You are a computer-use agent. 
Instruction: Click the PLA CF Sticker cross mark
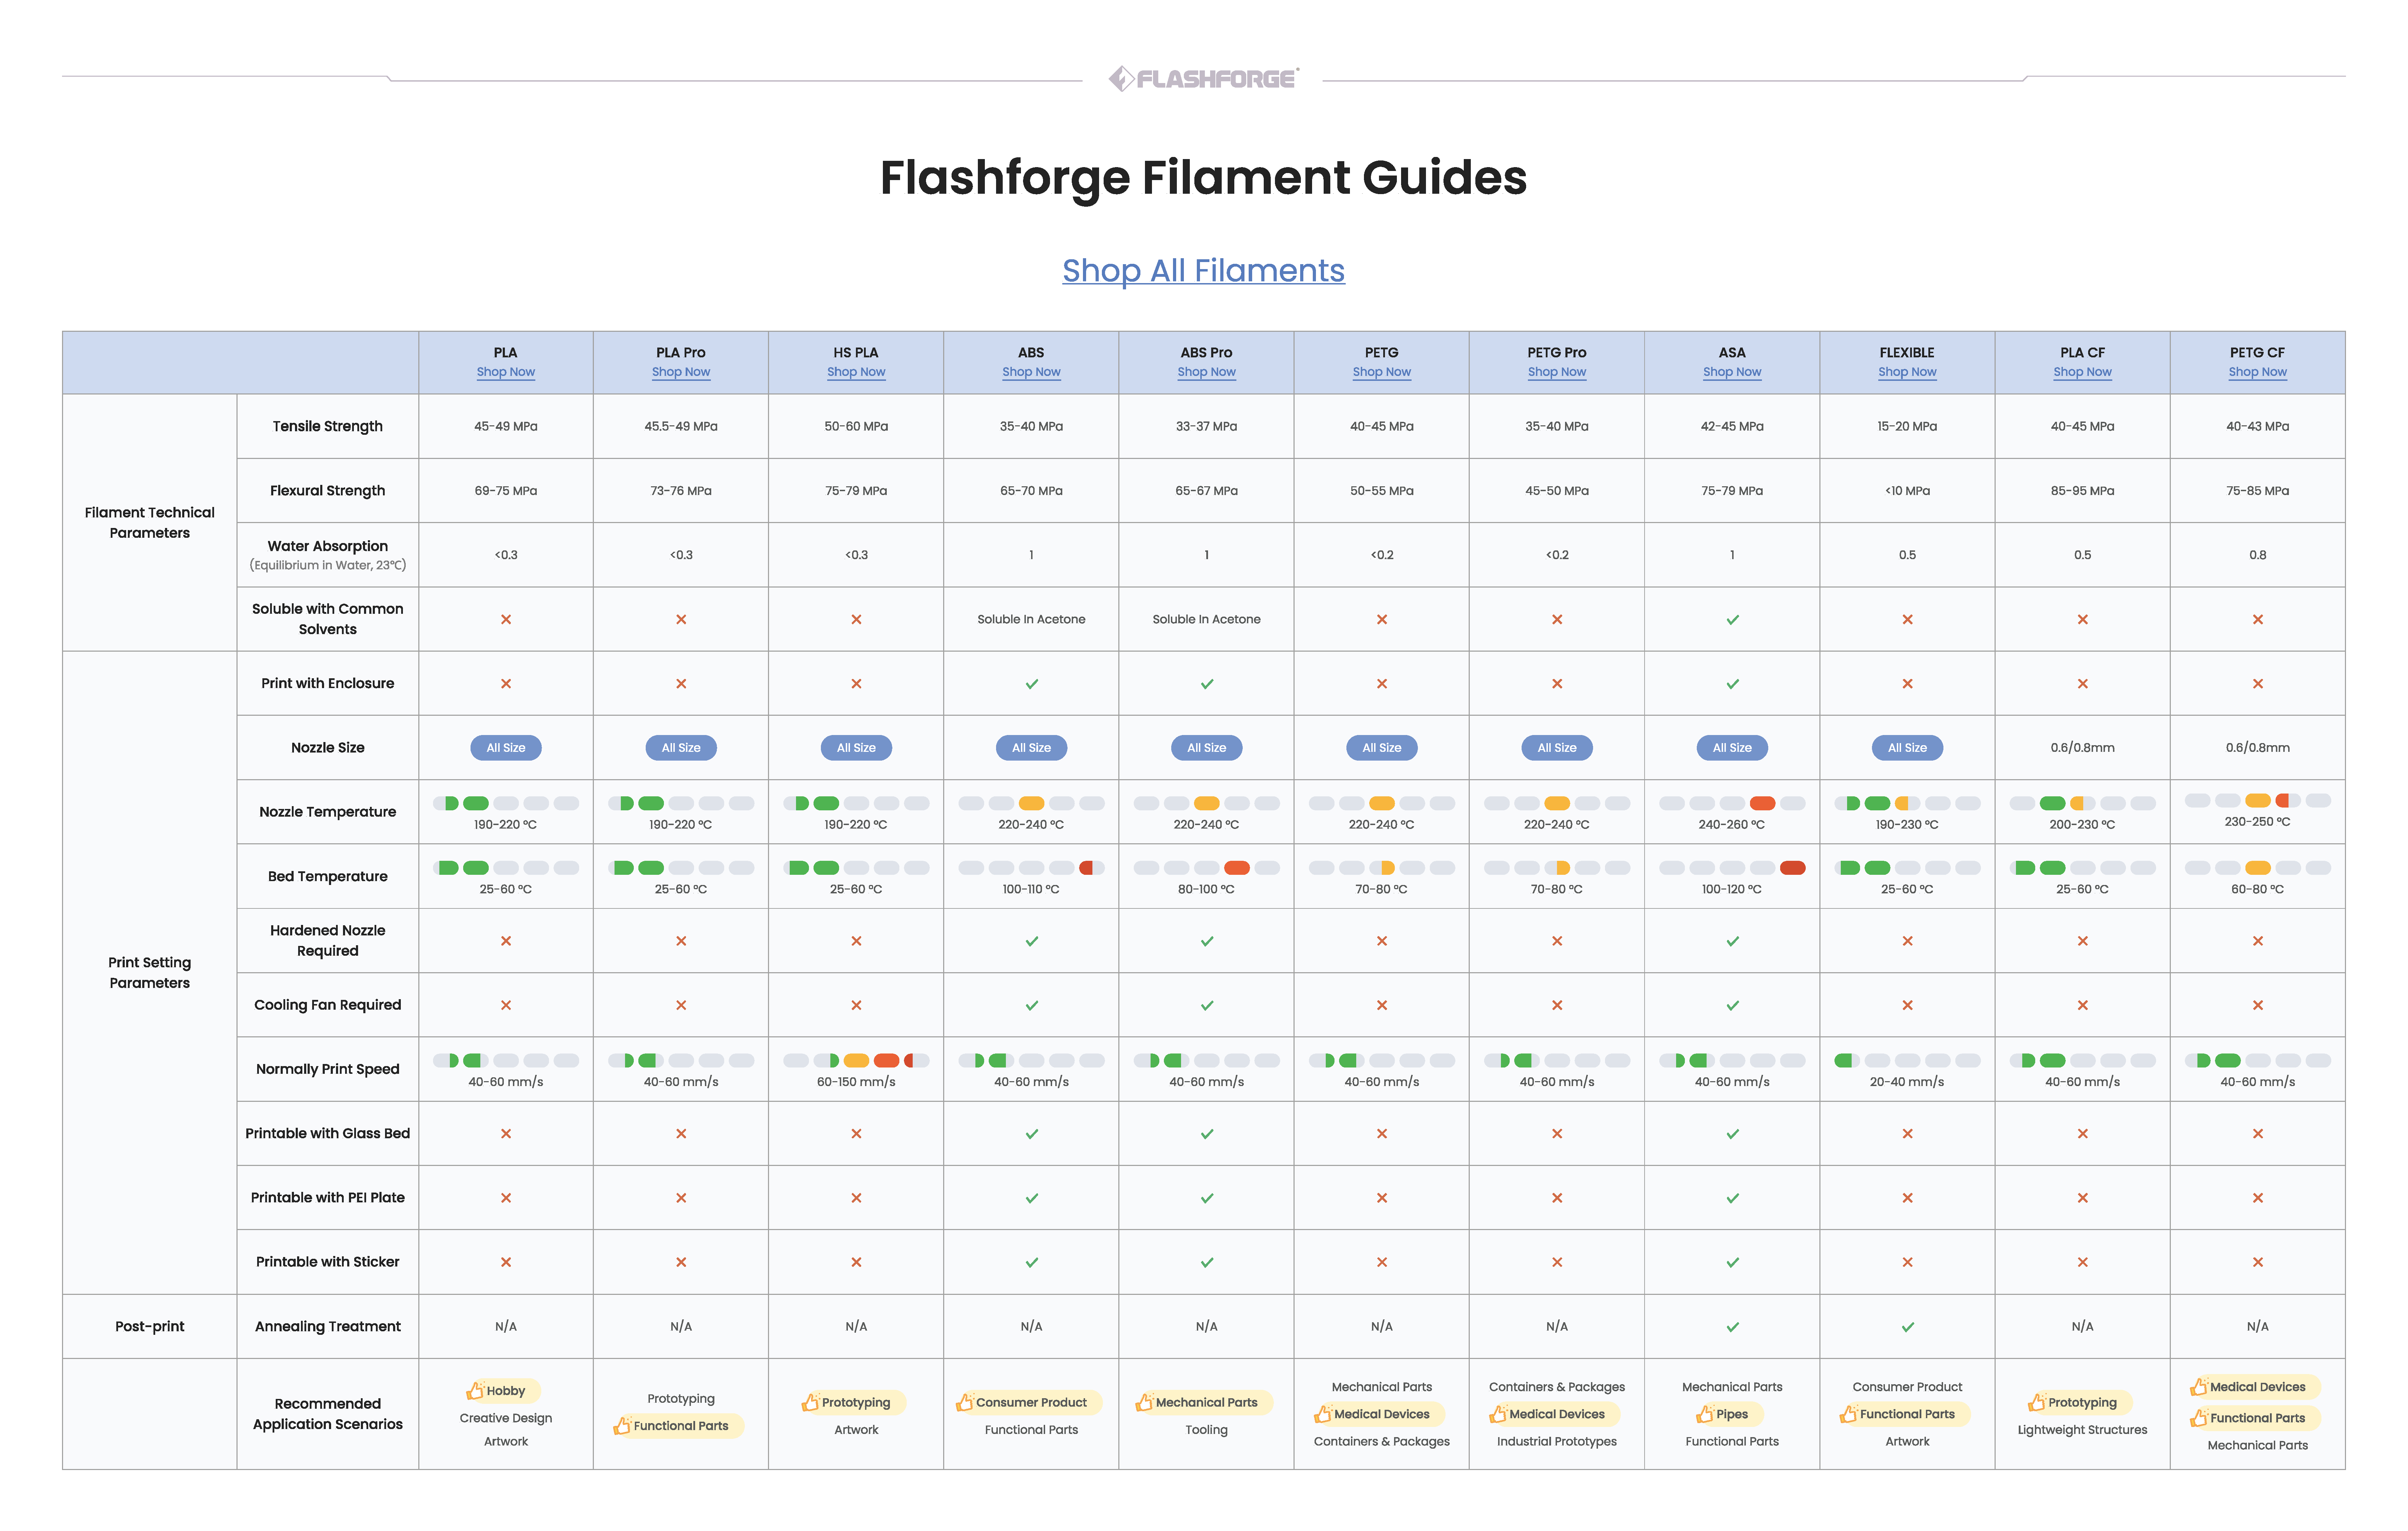[x=2082, y=1262]
